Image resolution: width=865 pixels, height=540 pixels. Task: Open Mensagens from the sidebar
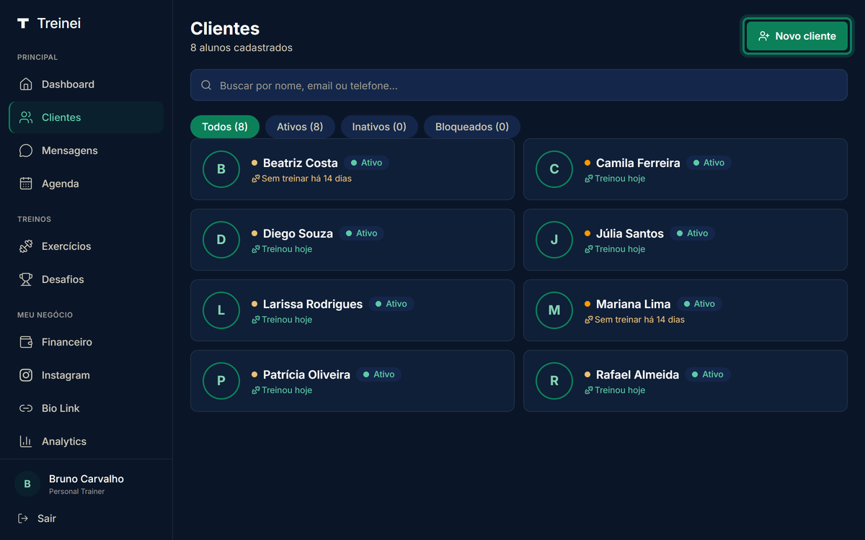(86, 150)
